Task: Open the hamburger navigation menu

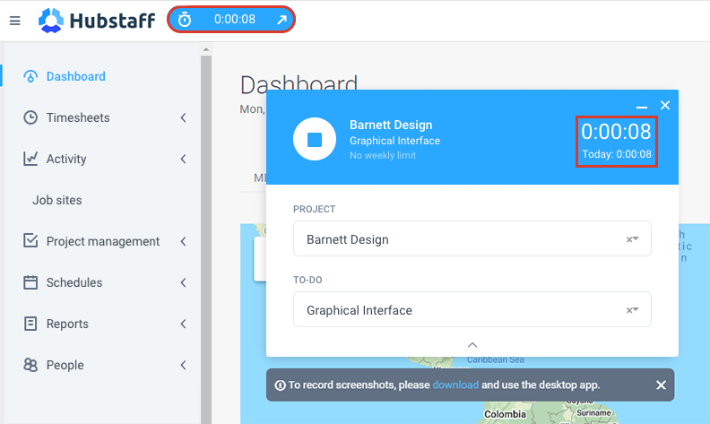Action: (15, 21)
